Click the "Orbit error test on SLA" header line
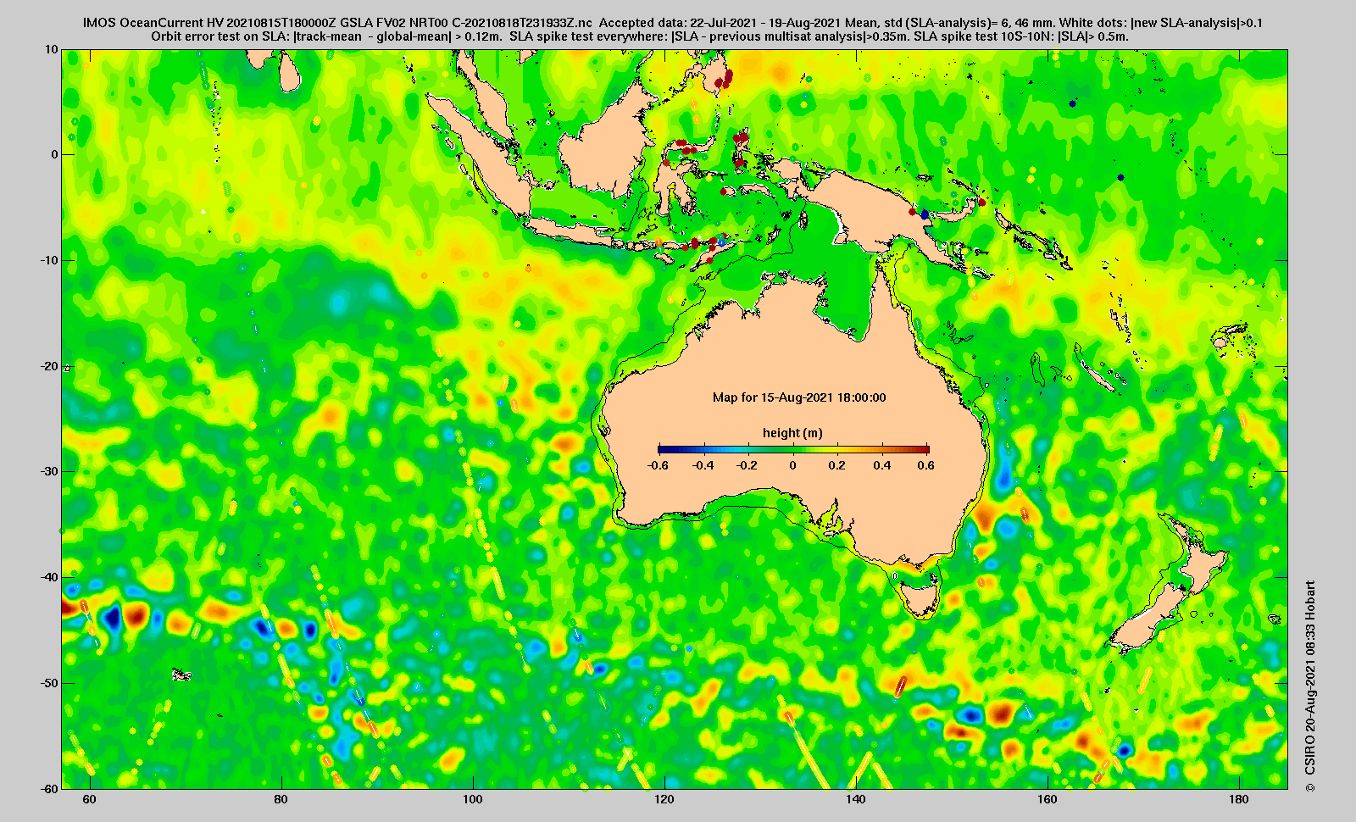 640,36
